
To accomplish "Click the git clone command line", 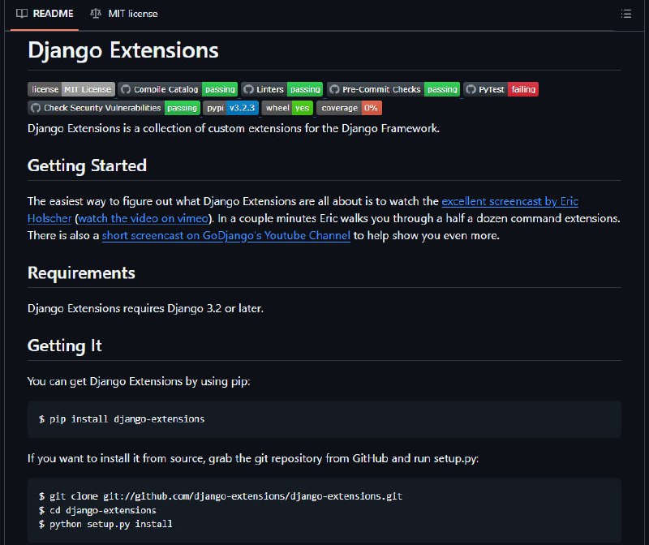I will pyautogui.click(x=221, y=496).
